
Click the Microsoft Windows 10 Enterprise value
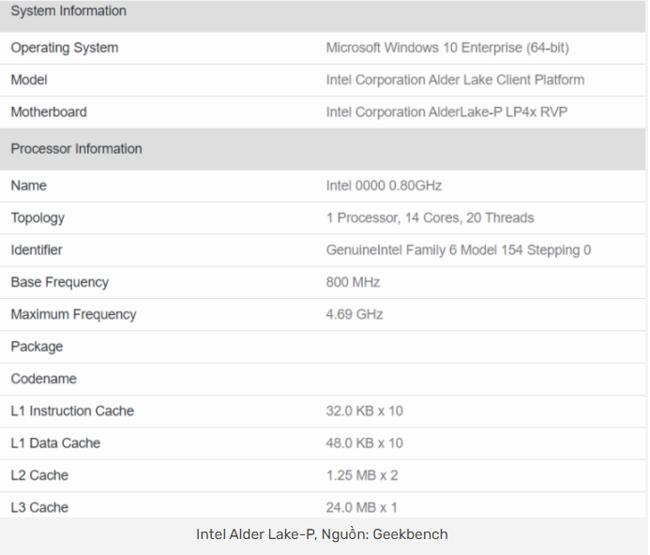pos(447,48)
